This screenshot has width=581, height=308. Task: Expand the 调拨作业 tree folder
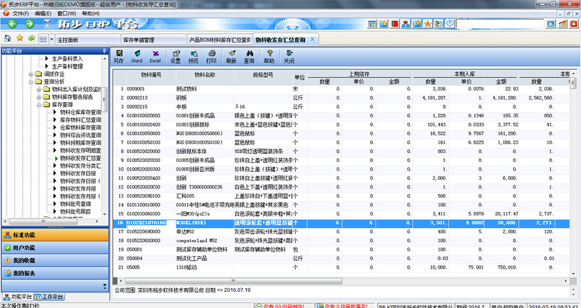point(31,74)
